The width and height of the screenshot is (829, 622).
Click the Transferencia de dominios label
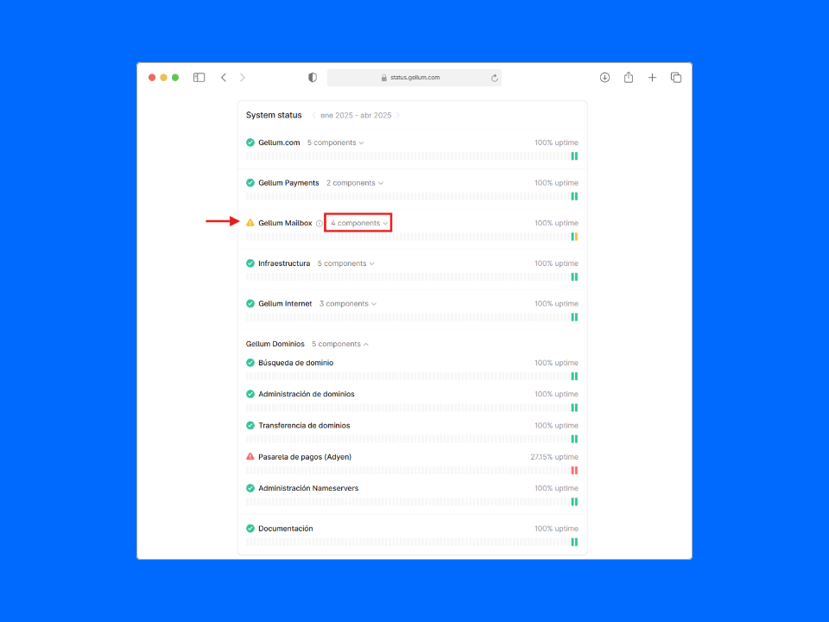tap(304, 425)
